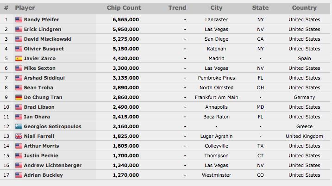332x186 pixels.
Task: Click Justin Pechie's player name
Action: [x=41, y=155]
